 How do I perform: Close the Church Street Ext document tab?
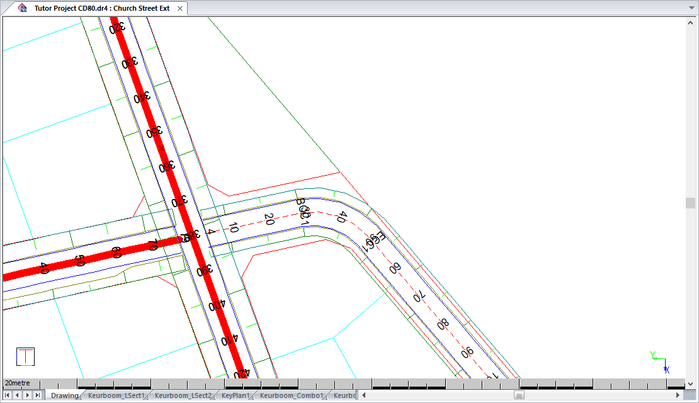click(179, 8)
